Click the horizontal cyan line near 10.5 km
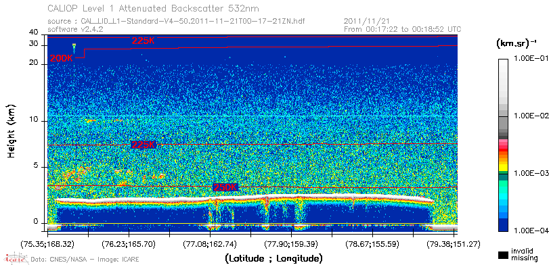Screen dimensions: 549x265 click(252, 116)
